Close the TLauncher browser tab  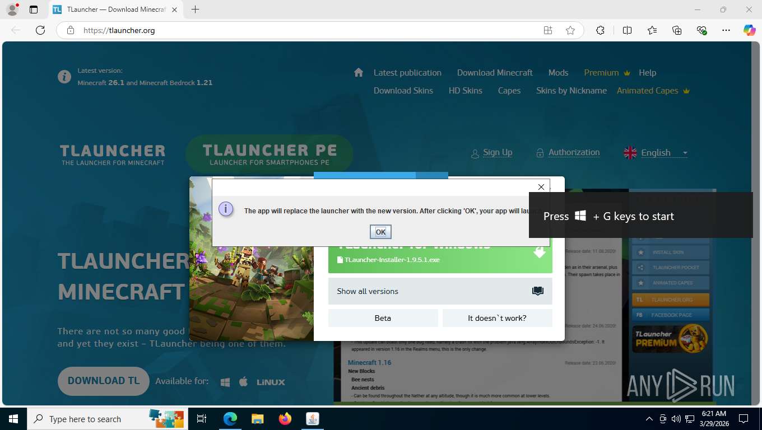tap(175, 10)
